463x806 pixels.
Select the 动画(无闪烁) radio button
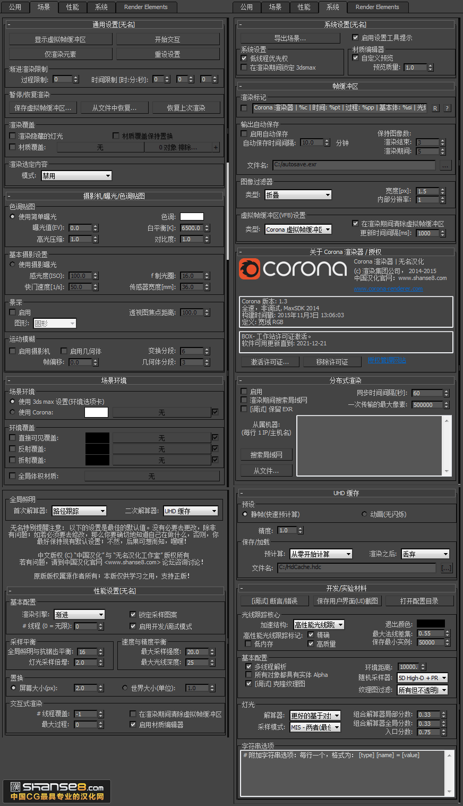click(364, 514)
